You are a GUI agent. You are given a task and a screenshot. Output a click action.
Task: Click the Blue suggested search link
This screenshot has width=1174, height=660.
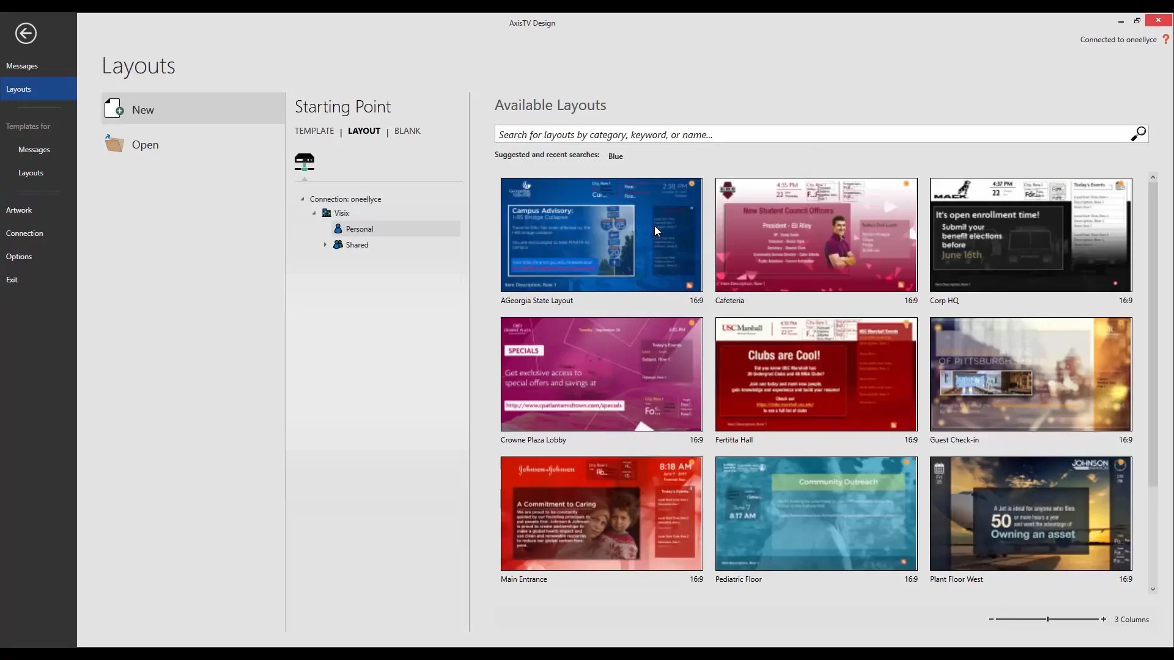615,156
